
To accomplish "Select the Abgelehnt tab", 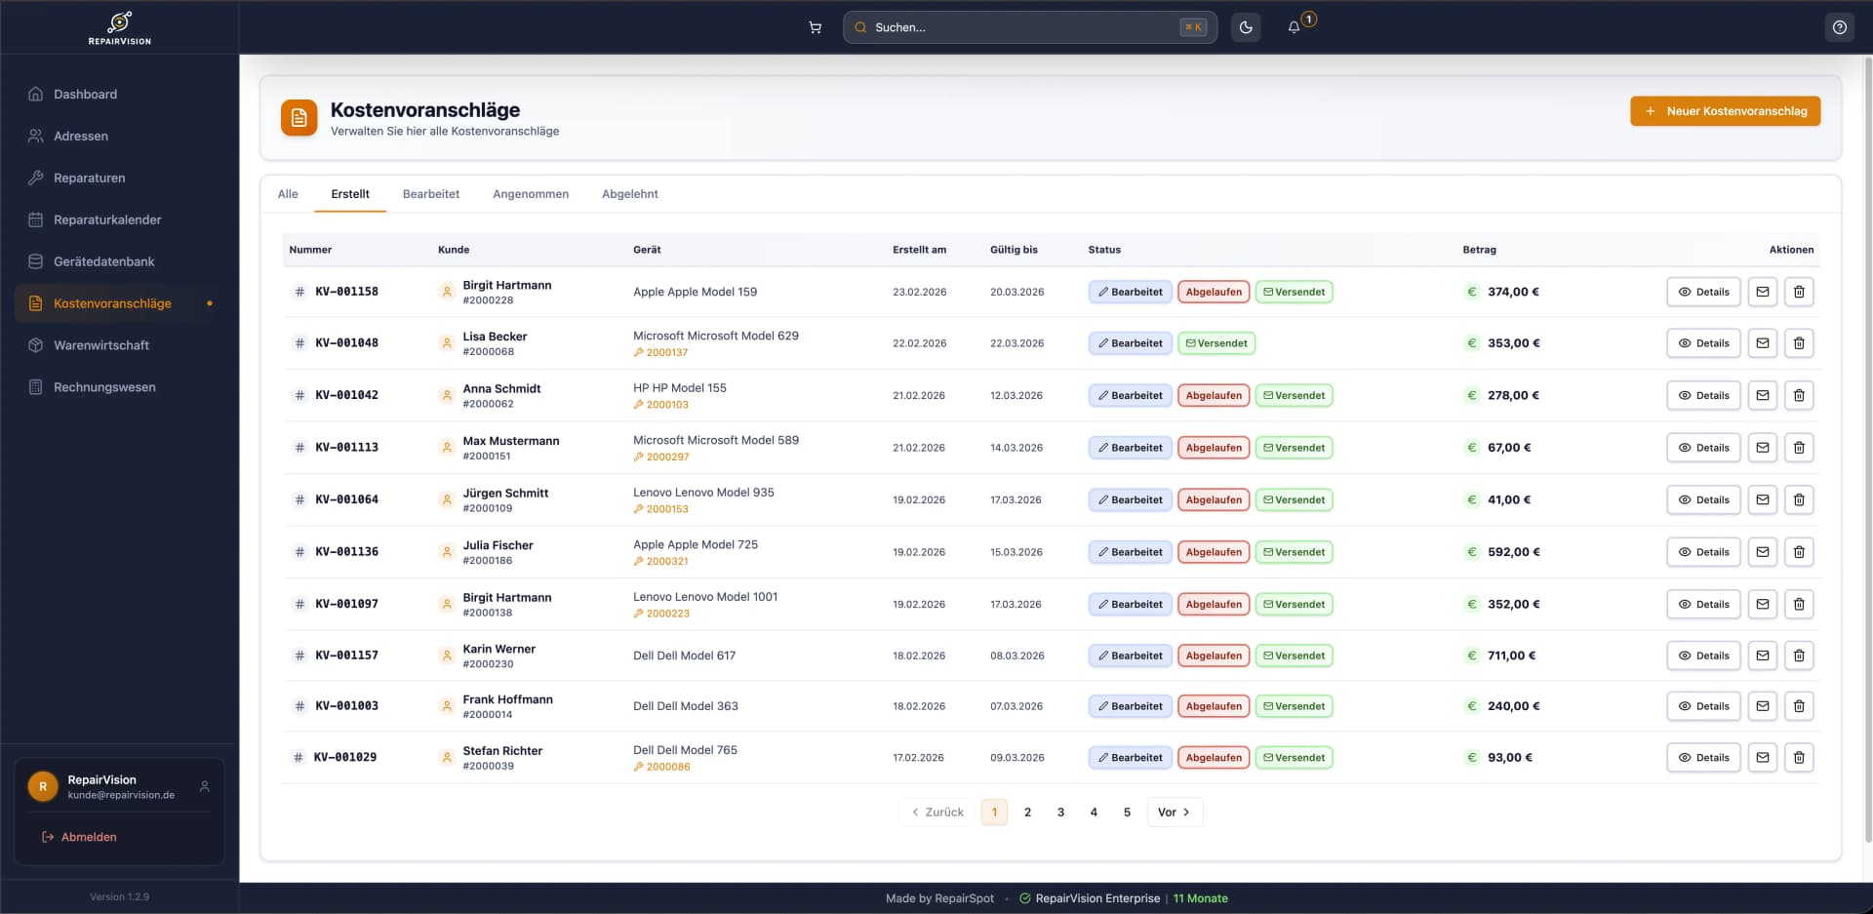I will [629, 194].
